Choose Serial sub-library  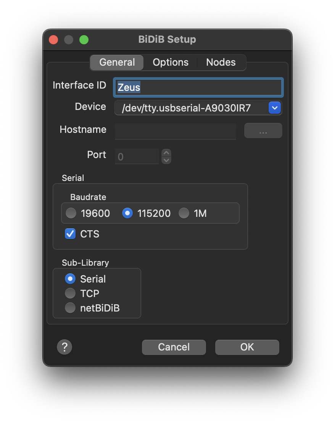click(70, 279)
